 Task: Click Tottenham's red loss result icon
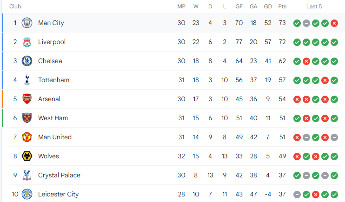[325, 80]
